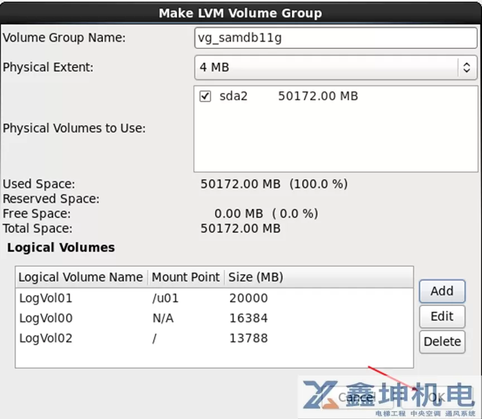The image size is (482, 419).
Task: Uncheck the sda2 physical volume checkbox
Action: [x=205, y=96]
